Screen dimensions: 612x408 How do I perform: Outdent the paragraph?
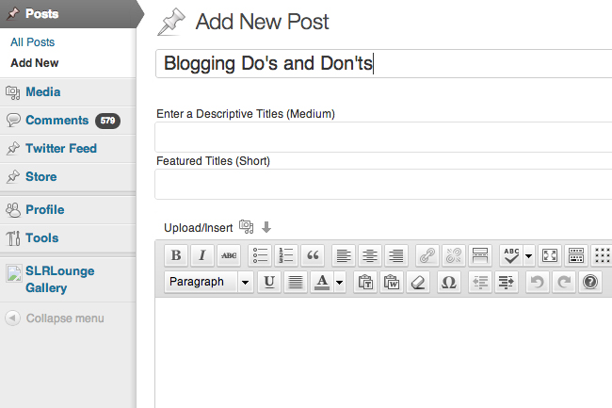point(479,282)
